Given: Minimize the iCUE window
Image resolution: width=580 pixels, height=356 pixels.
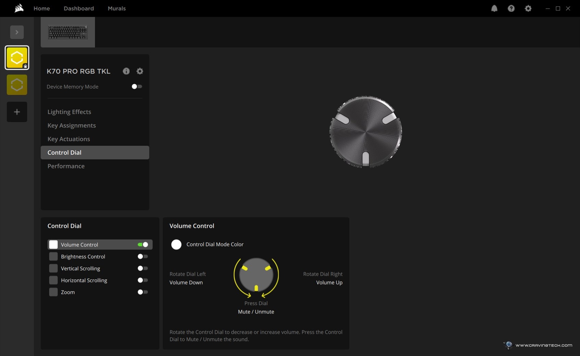Looking at the screenshot, I should point(548,9).
